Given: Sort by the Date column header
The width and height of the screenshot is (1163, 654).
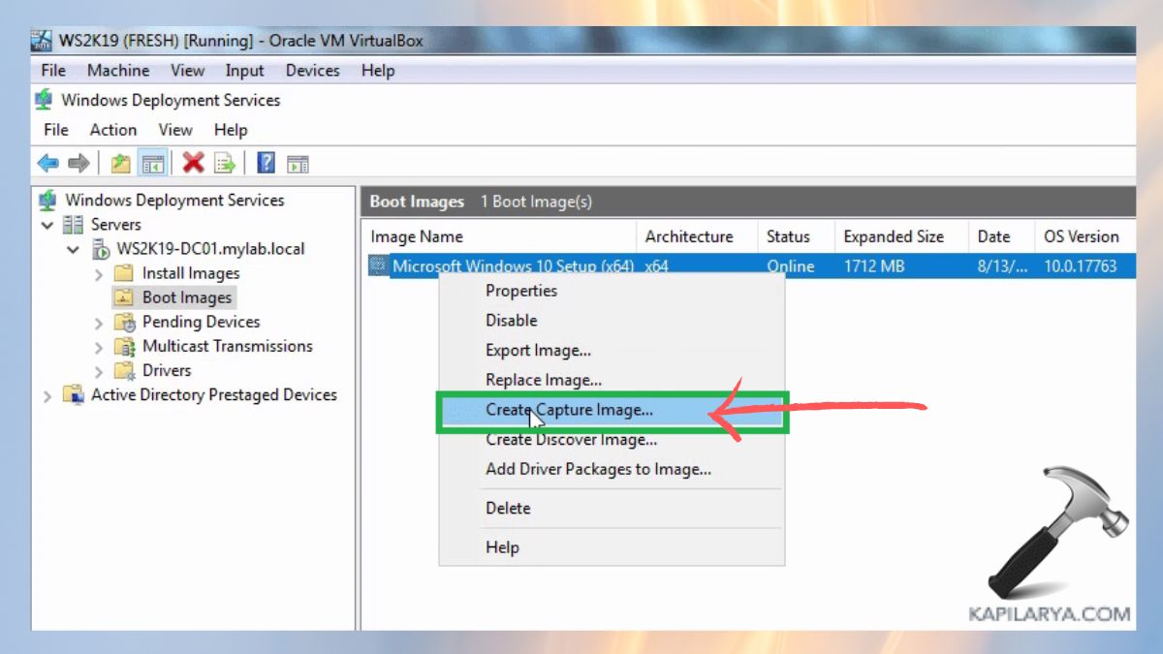Looking at the screenshot, I should tap(1002, 236).
